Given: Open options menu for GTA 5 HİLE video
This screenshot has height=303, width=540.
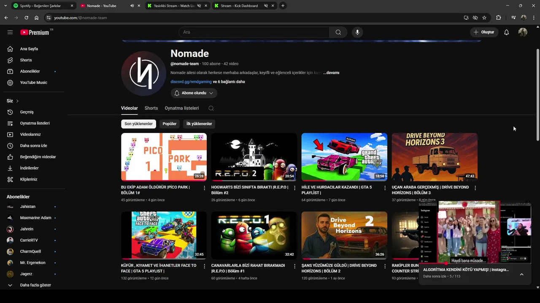Looking at the screenshot, I should [385, 188].
